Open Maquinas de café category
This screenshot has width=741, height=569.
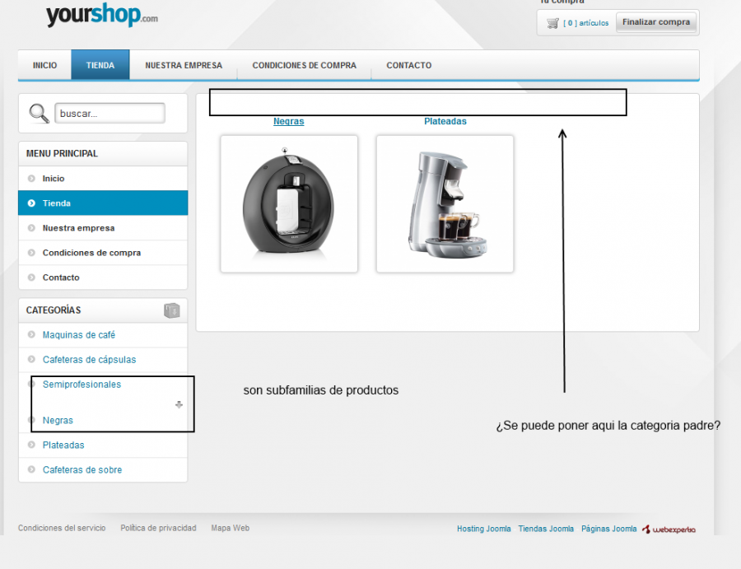pos(79,334)
